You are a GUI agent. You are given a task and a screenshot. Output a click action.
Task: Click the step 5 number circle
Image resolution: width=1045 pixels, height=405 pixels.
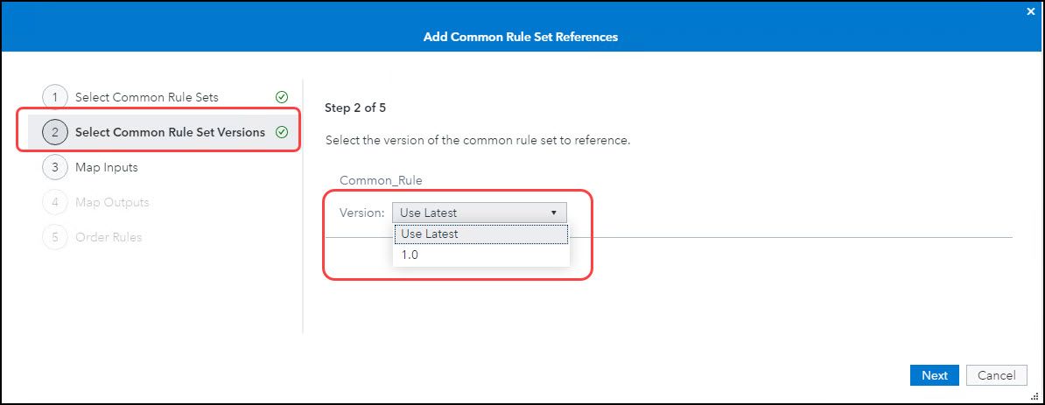tap(54, 237)
